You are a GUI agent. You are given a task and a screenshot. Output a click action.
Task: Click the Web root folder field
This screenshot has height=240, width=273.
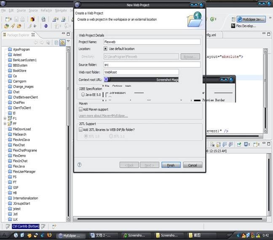coord(141,72)
